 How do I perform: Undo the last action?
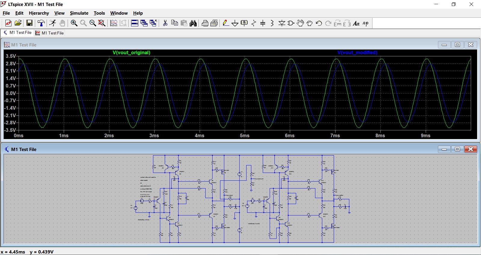319,23
